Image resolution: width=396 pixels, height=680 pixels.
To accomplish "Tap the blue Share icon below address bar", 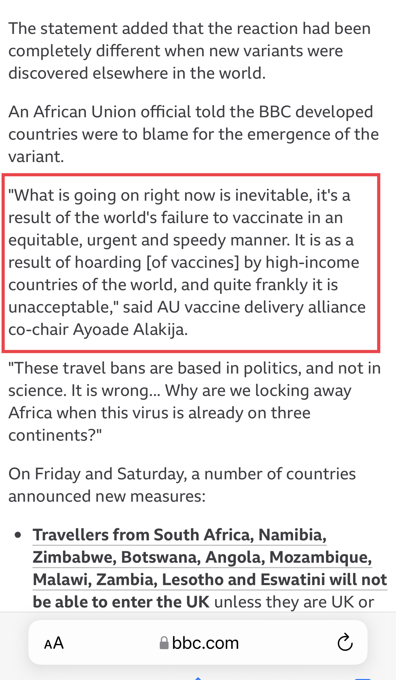I will click(198, 678).
